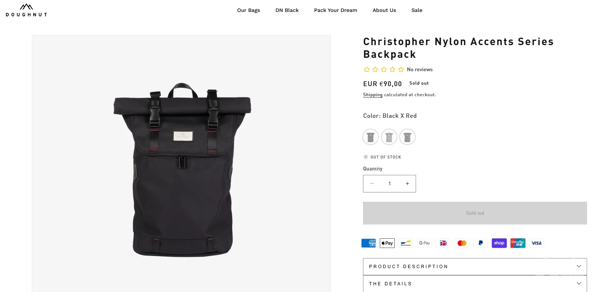Click the UnionPay payment icon
Image resolution: width=602 pixels, height=292 pixels.
point(518,243)
